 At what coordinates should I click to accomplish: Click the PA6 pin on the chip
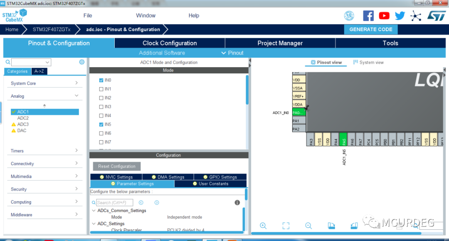click(351, 139)
